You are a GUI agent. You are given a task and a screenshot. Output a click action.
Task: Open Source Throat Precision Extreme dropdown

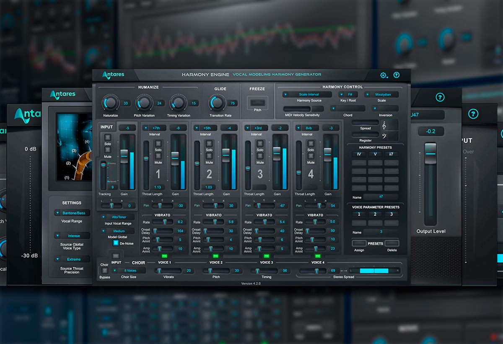(x=72, y=259)
